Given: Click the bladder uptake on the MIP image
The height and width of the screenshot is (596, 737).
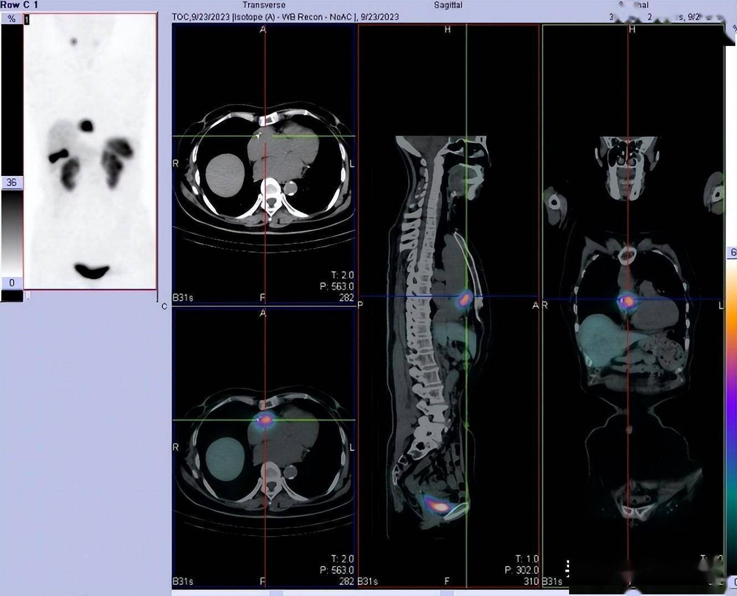Looking at the screenshot, I should (91, 271).
